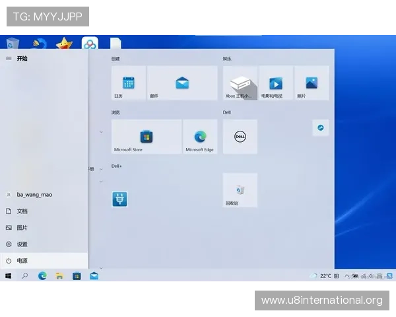
Task: Open the network icon in system tray
Action: (x=364, y=276)
